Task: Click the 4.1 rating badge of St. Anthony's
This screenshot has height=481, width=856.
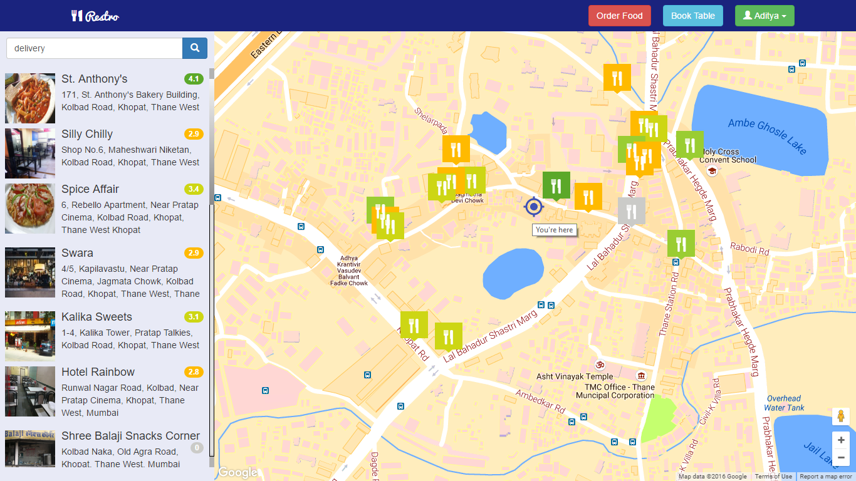Action: [x=194, y=79]
